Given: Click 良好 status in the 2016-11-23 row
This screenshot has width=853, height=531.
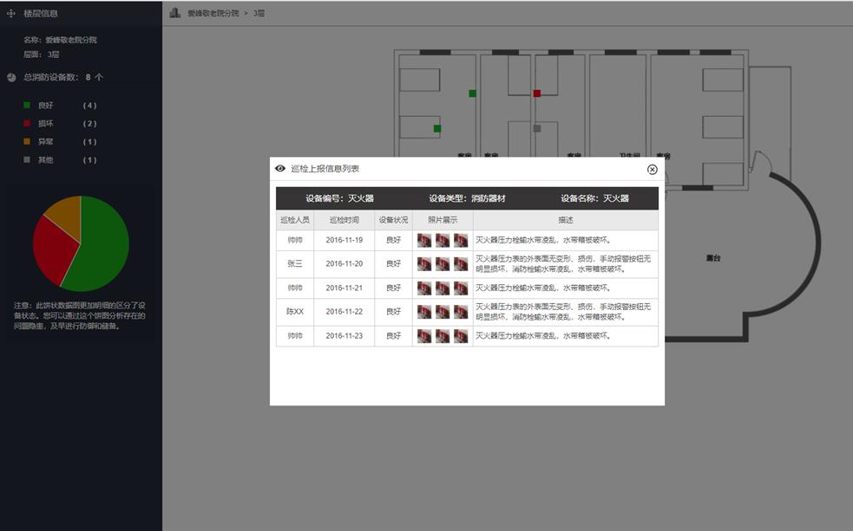Looking at the screenshot, I should point(393,336).
